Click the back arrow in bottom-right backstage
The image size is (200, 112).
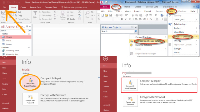106,59
